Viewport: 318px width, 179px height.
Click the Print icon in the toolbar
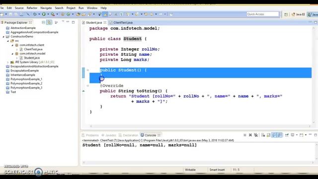[21, 14]
